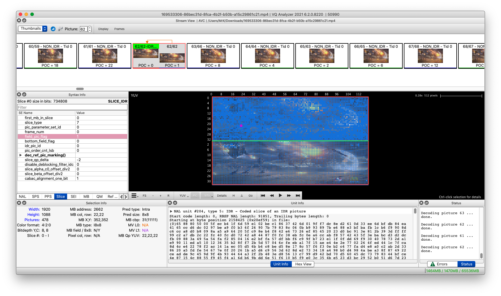501x296 pixels.
Task: Toggle the H button in viewer toolbar
Action: [233, 195]
